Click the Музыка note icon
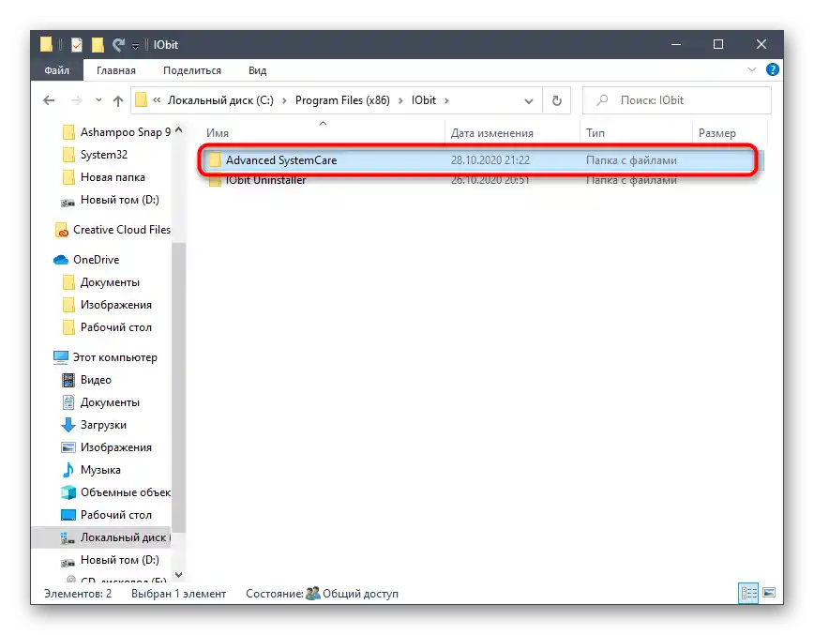814x635 pixels. pos(68,470)
